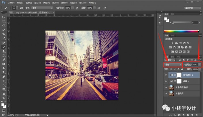
Task: Hide the 曲线 1 layer
Action: click(165, 81)
